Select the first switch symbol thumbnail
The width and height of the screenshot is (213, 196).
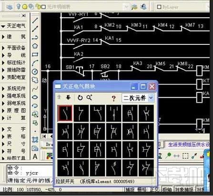65,113
